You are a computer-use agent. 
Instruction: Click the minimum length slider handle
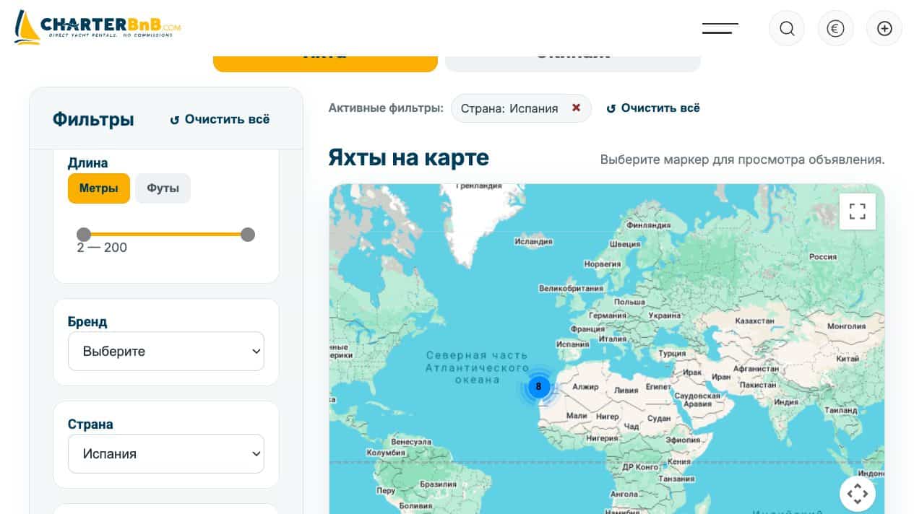(x=84, y=234)
